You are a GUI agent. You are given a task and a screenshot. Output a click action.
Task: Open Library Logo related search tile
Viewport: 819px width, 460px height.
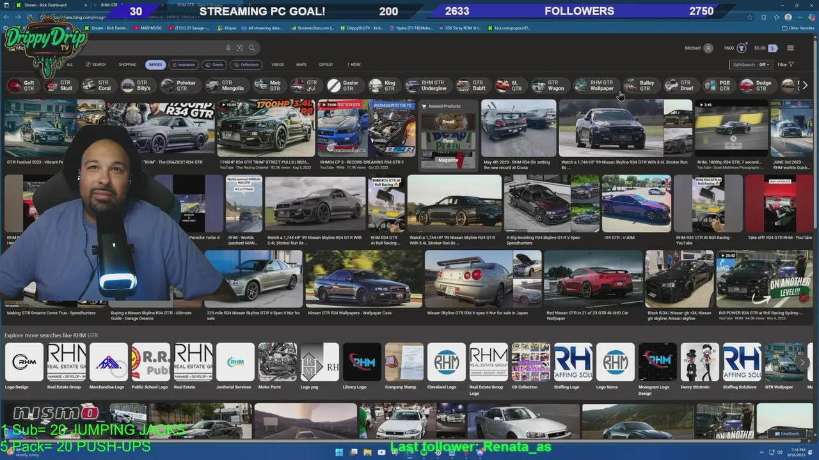tap(362, 362)
